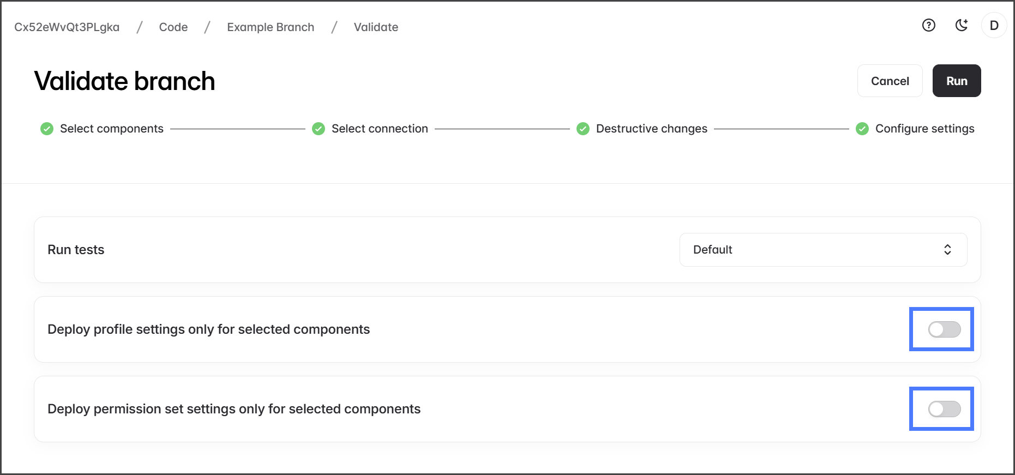Click the Select connection green checkmark icon
The height and width of the screenshot is (475, 1015).
[x=319, y=129]
